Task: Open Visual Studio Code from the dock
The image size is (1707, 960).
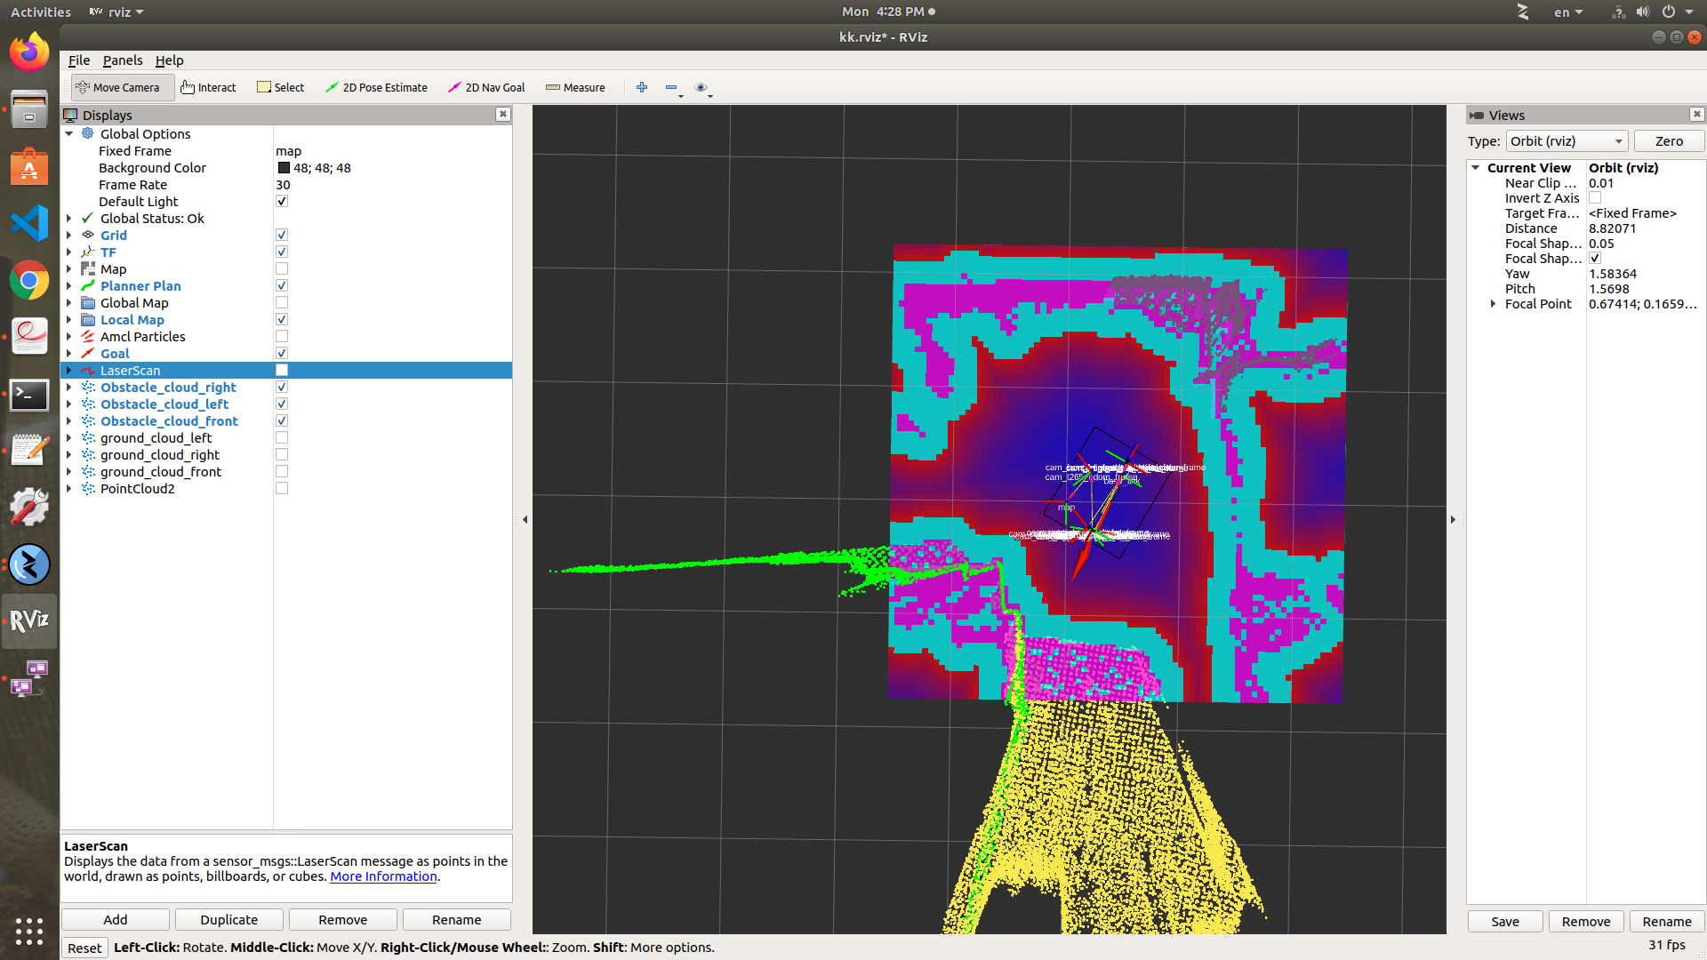Action: (x=29, y=223)
